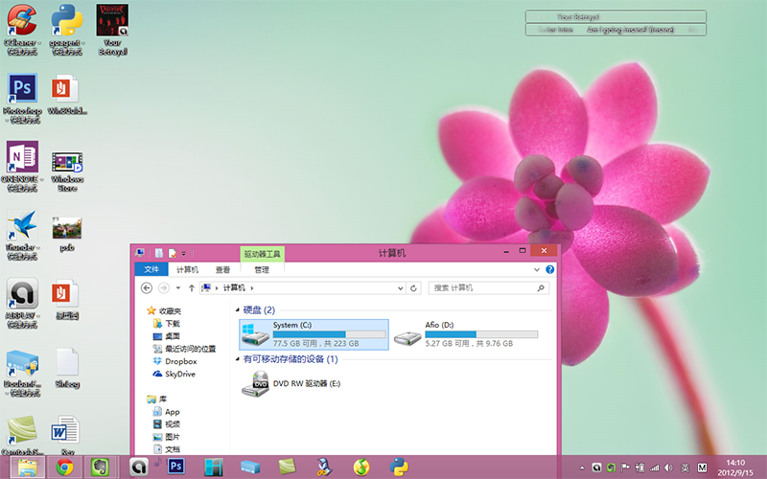Screen dimensions: 767x479
Task: Click the 搜索 计算机 search field
Action: tap(489, 288)
